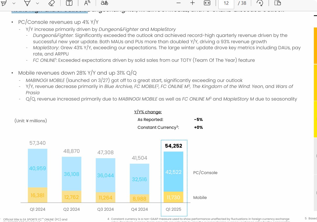Click PC/Console value "36,108" in chart
Viewport: 317px width, 222px height.
(x=72, y=174)
